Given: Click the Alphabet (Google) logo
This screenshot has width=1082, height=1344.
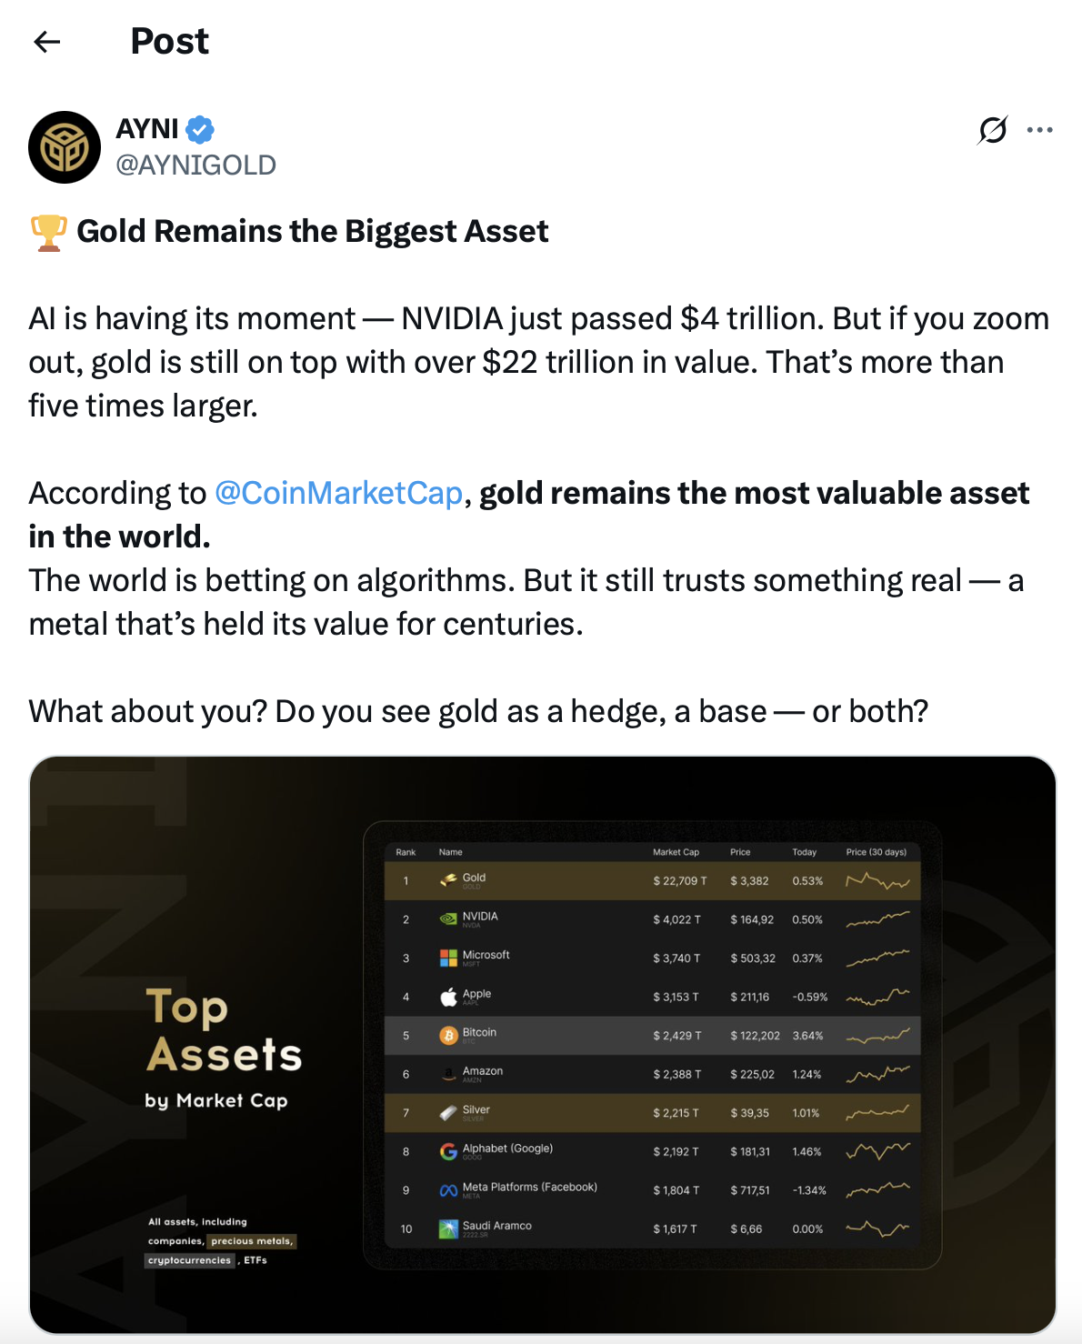Looking at the screenshot, I should (448, 1151).
